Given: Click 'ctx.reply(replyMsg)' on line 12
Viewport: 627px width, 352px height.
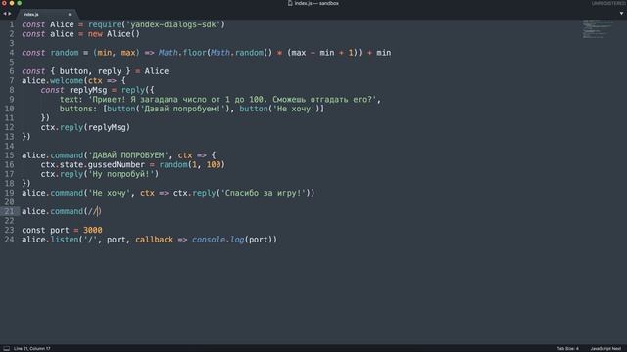Looking at the screenshot, I should click(85, 127).
